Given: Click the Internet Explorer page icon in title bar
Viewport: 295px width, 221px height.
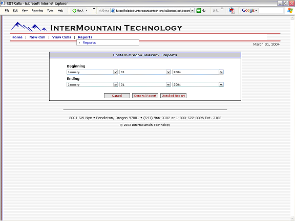Looking at the screenshot, I should pos(3,3).
